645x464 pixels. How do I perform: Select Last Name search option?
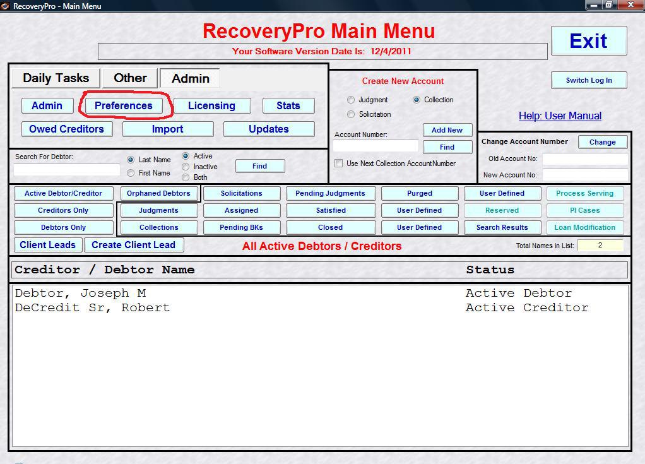[x=131, y=160]
